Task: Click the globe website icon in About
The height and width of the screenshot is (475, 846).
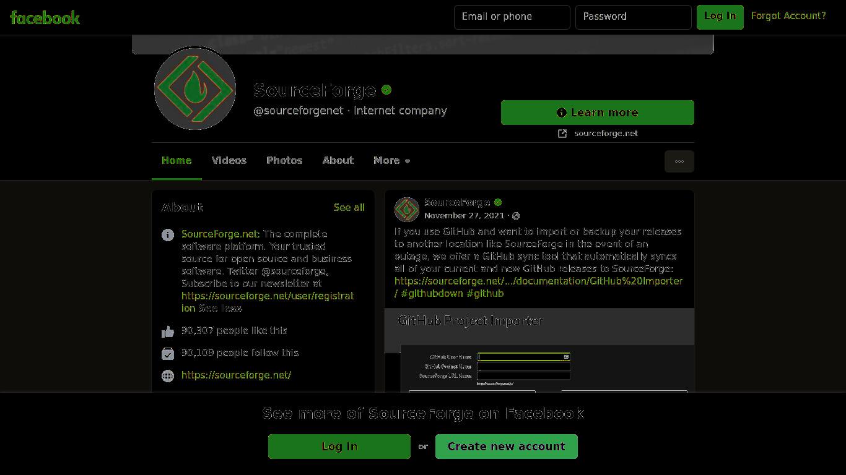Action: click(x=168, y=375)
